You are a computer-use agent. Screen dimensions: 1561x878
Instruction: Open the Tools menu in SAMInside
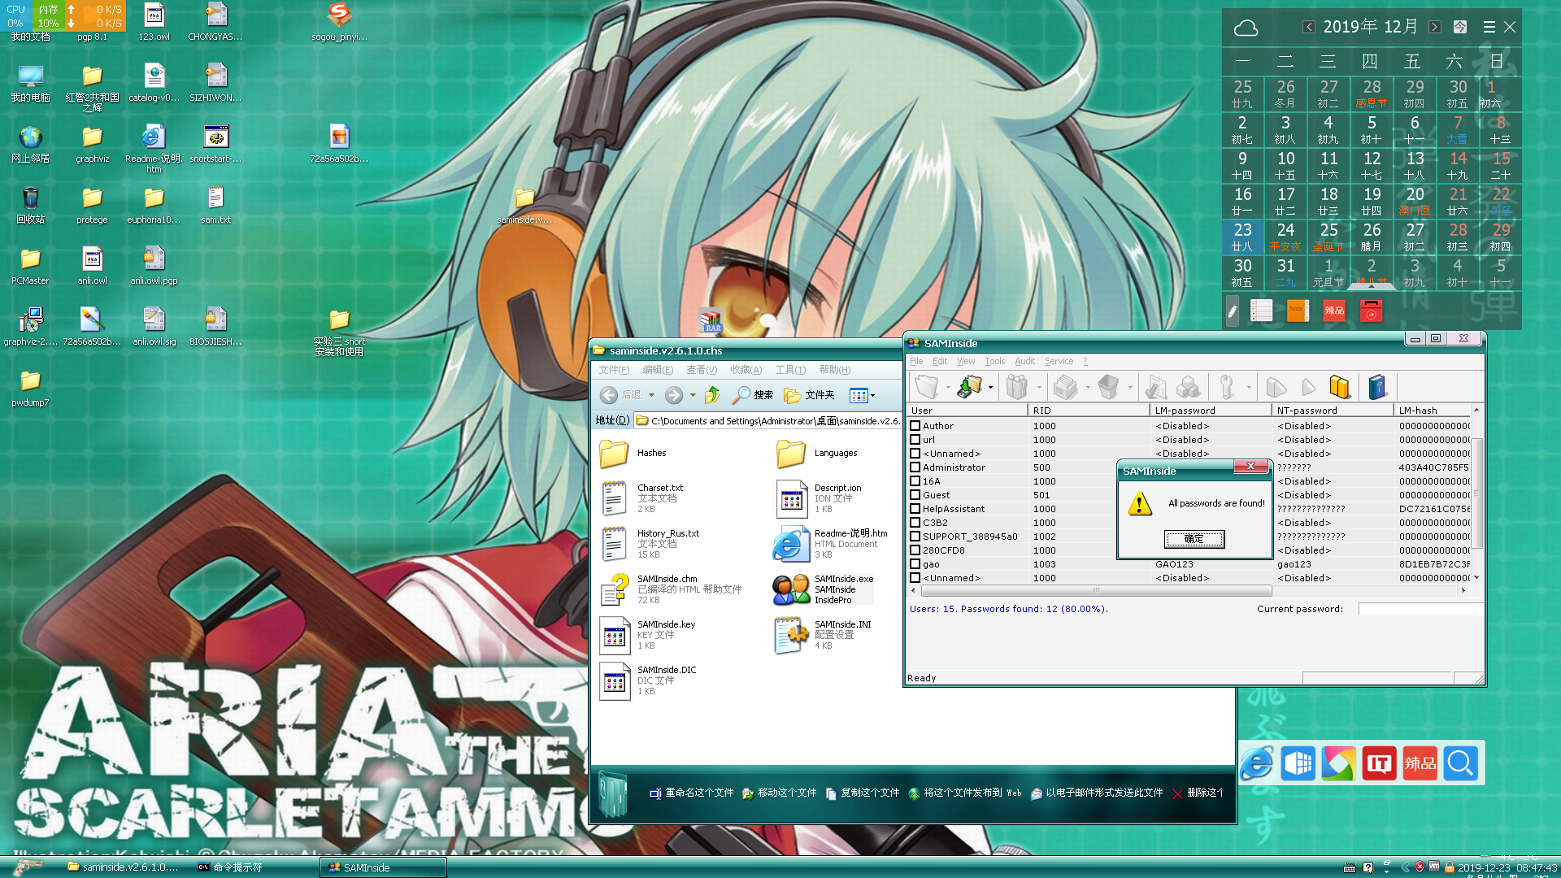994,361
